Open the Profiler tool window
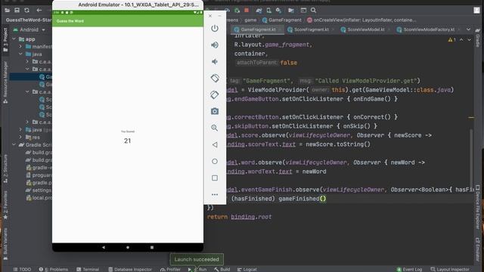 (x=170, y=269)
